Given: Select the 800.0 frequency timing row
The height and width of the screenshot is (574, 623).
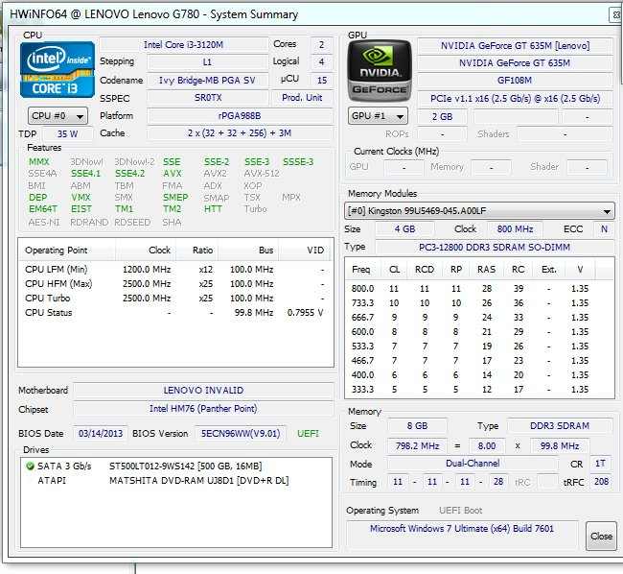Looking at the screenshot, I should tap(479, 289).
